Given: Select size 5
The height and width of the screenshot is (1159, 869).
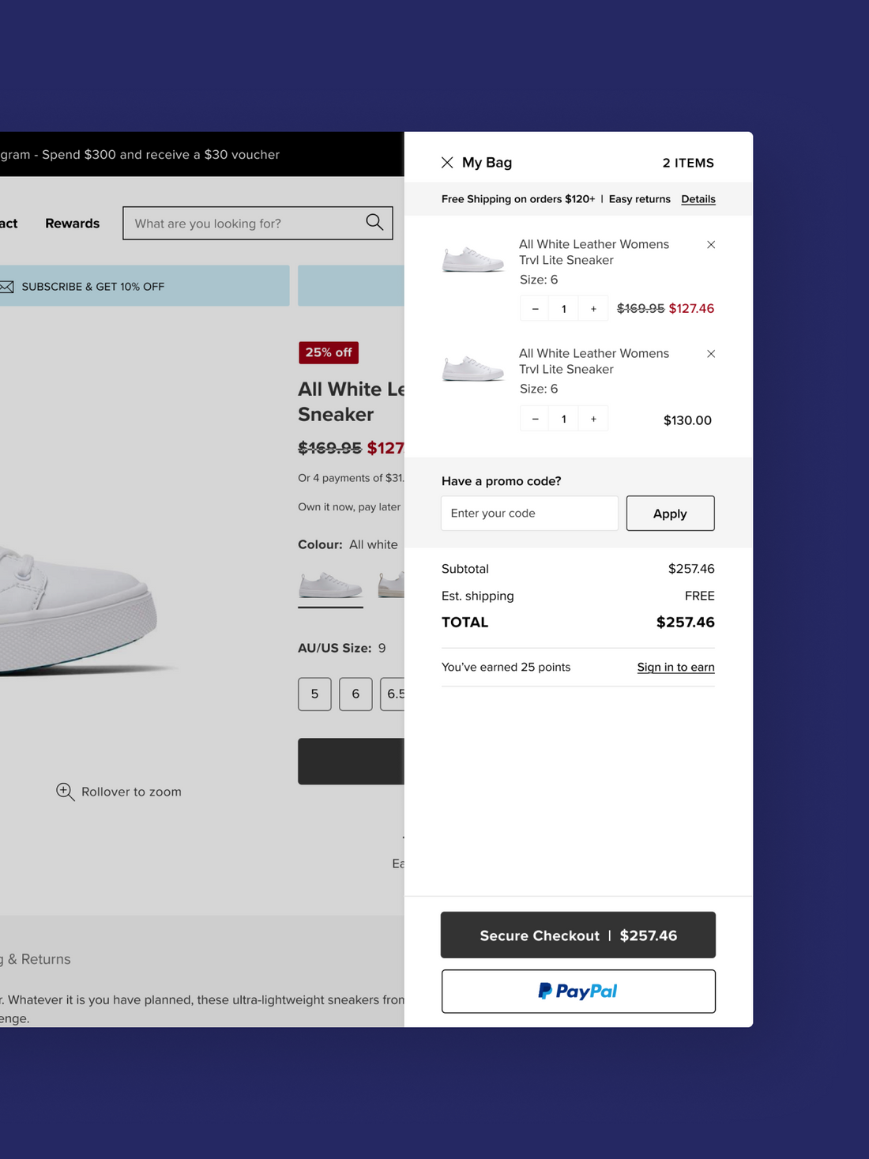Looking at the screenshot, I should click(x=314, y=694).
